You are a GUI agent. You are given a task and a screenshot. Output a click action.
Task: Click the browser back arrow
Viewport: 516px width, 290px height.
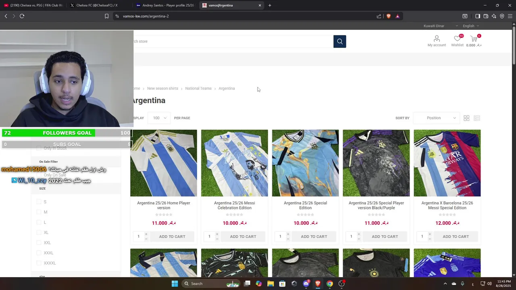click(6, 16)
